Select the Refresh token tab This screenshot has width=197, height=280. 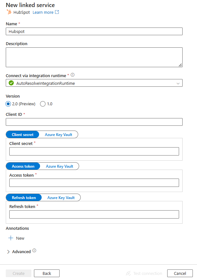[24, 198]
